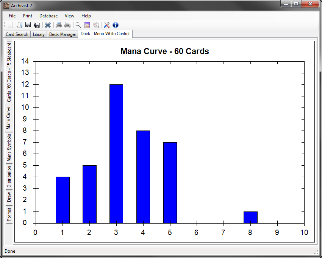Open the View menu
The width and height of the screenshot is (322, 258).
pos(69,16)
